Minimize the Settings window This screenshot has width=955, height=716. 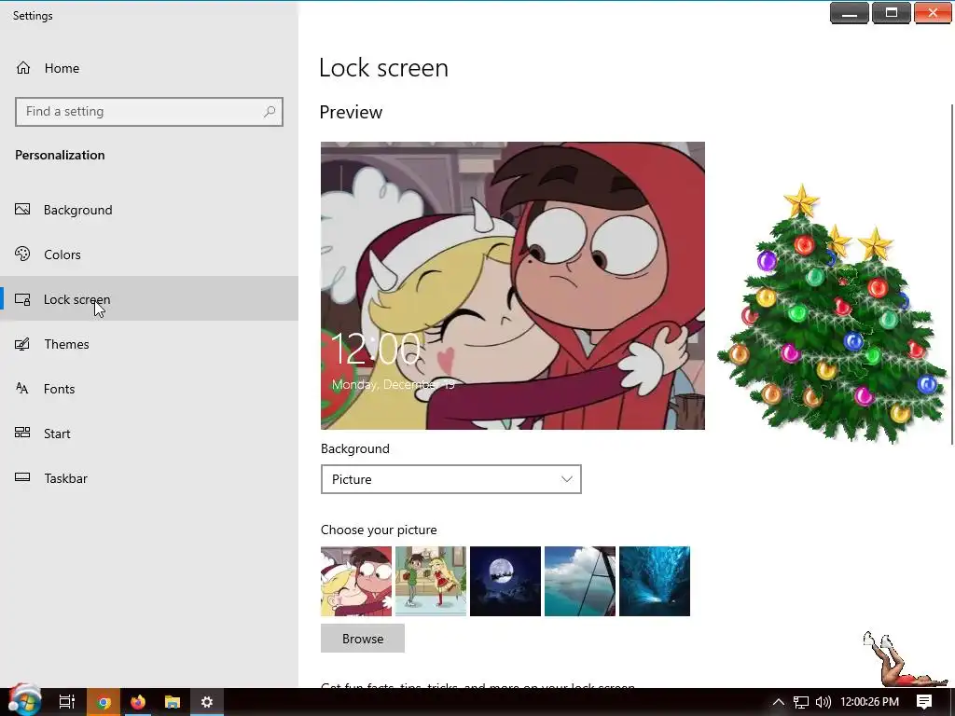pos(849,13)
